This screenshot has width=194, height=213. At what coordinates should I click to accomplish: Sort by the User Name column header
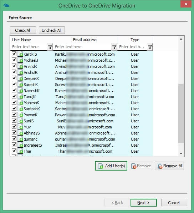point(32,40)
